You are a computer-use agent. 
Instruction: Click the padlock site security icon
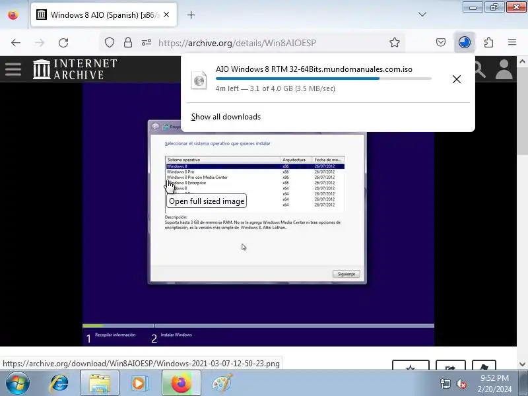[x=128, y=42]
